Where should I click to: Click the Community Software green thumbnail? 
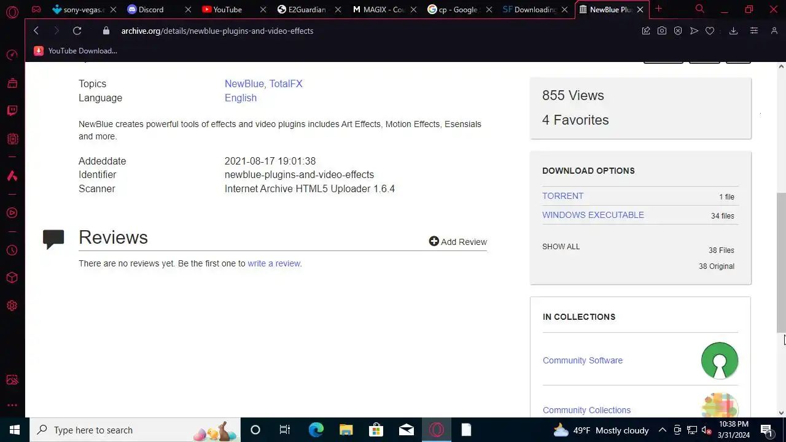(720, 360)
